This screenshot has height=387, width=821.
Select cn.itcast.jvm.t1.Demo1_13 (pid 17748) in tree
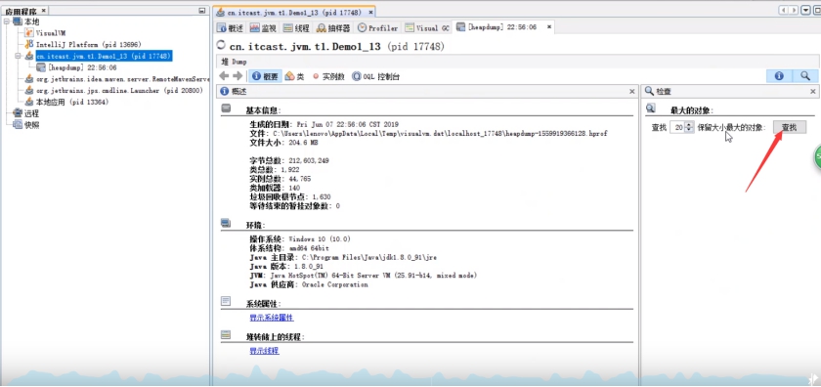(x=104, y=56)
